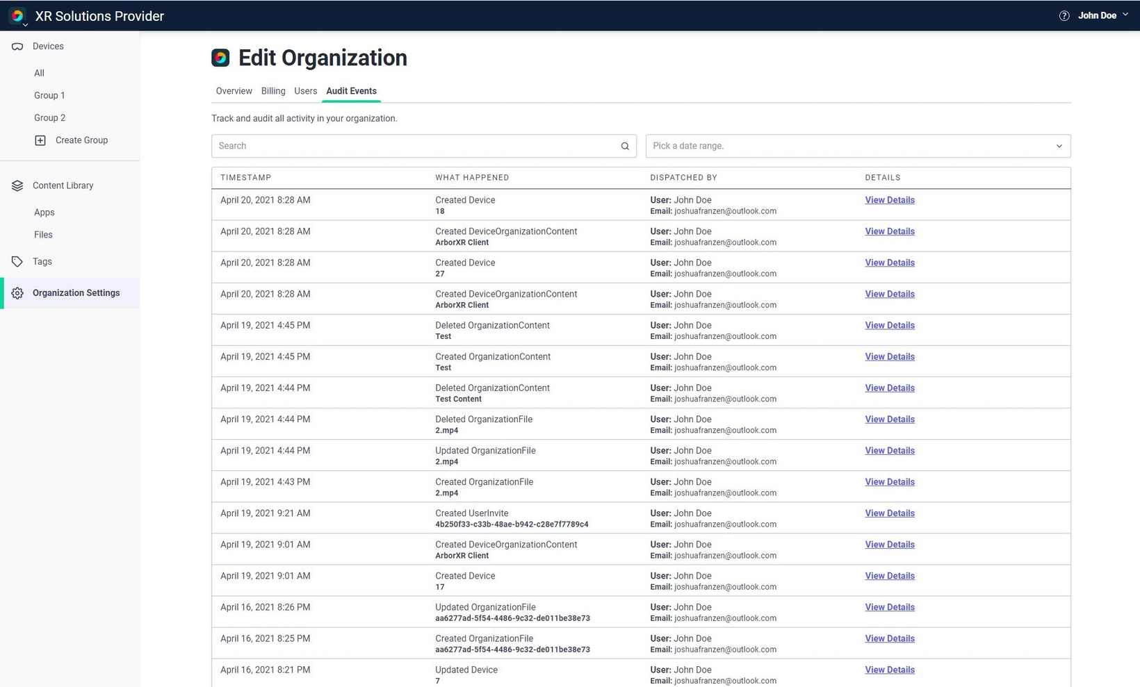Open the Tags sidebar item

click(x=42, y=262)
